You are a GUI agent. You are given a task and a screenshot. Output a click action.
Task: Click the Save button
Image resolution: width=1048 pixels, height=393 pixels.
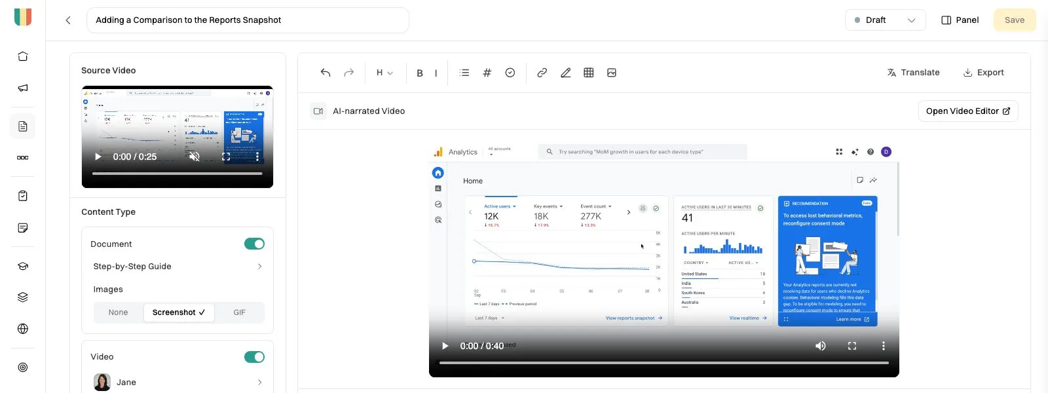tap(1015, 20)
